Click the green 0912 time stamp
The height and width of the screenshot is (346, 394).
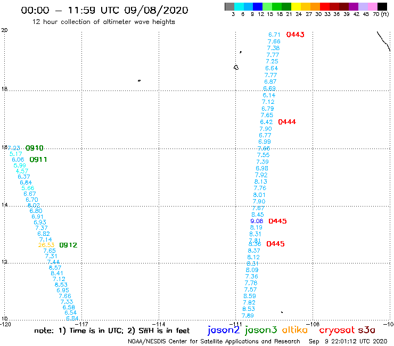pos(68,245)
